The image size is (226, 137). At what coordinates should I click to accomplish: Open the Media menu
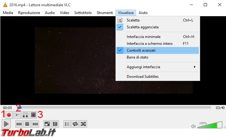point(8,13)
